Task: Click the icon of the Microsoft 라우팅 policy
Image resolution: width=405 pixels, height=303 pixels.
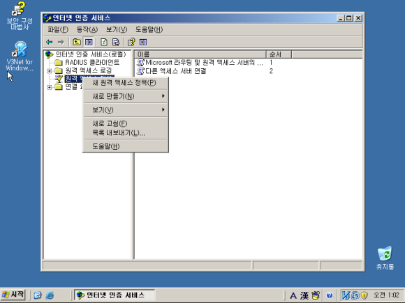Action: (140, 63)
